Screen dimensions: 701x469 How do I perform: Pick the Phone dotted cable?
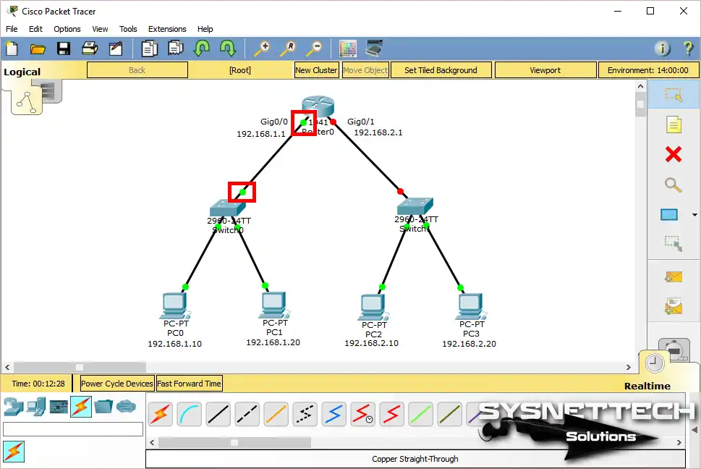[x=305, y=414]
